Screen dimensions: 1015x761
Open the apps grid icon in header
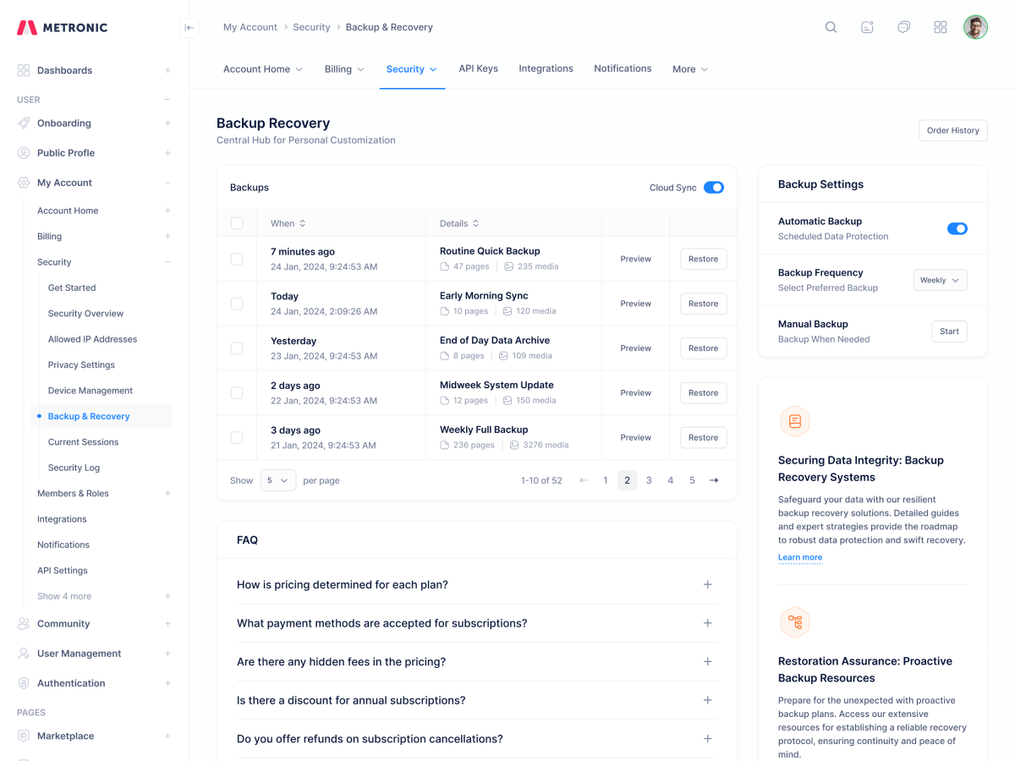(940, 27)
